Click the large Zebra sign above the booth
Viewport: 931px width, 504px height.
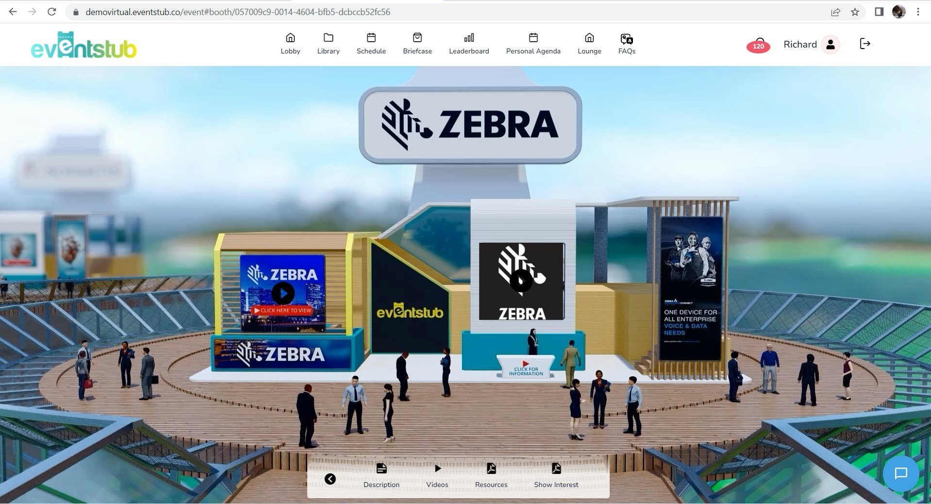[470, 125]
